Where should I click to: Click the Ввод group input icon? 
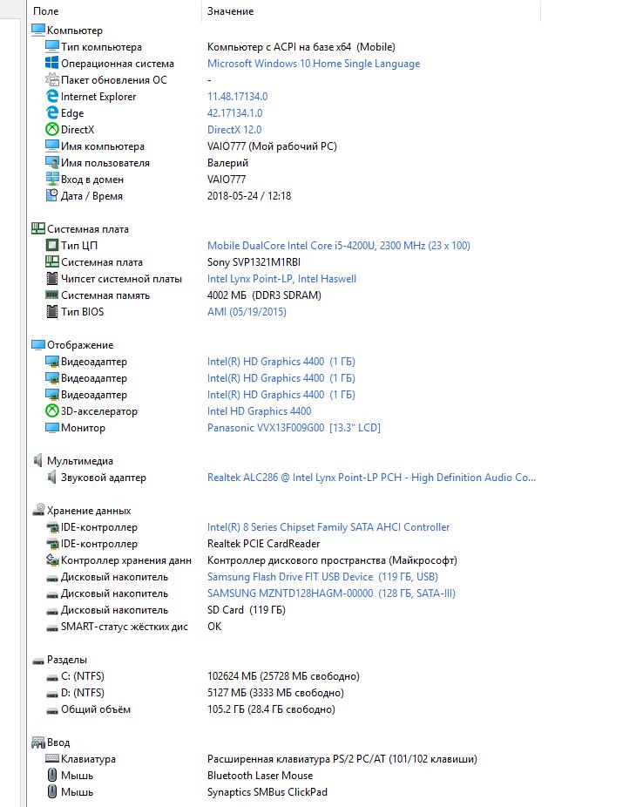click(x=38, y=743)
